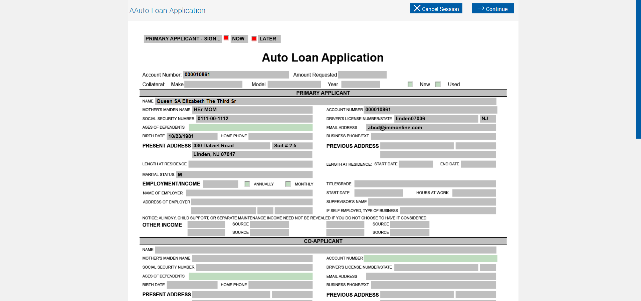Tick the MONTHLY income checkbox
The width and height of the screenshot is (641, 301).
288,184
